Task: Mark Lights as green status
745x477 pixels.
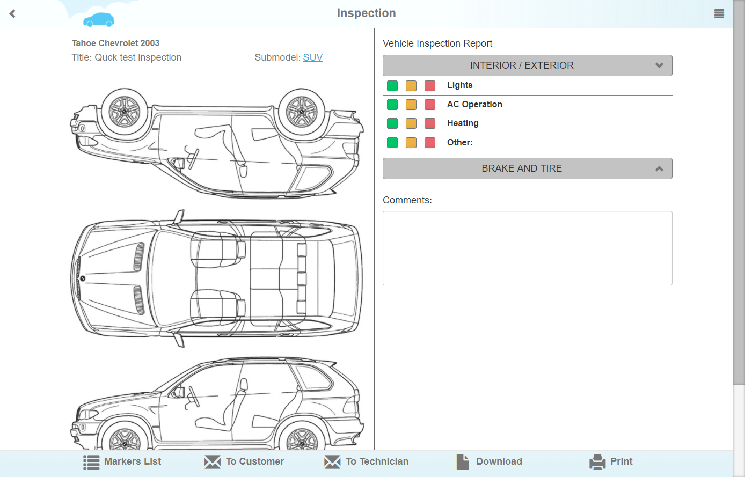Action: [x=392, y=86]
